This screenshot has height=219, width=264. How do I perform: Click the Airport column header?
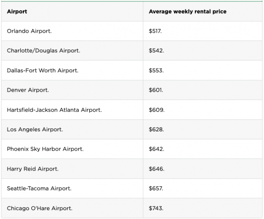[x=17, y=11]
